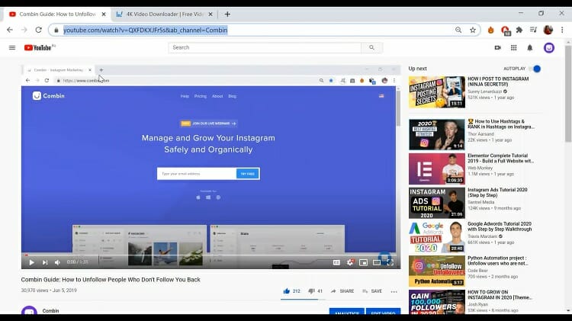Open the more actions ellipsis below video
This screenshot has height=321, width=572.
point(394,291)
